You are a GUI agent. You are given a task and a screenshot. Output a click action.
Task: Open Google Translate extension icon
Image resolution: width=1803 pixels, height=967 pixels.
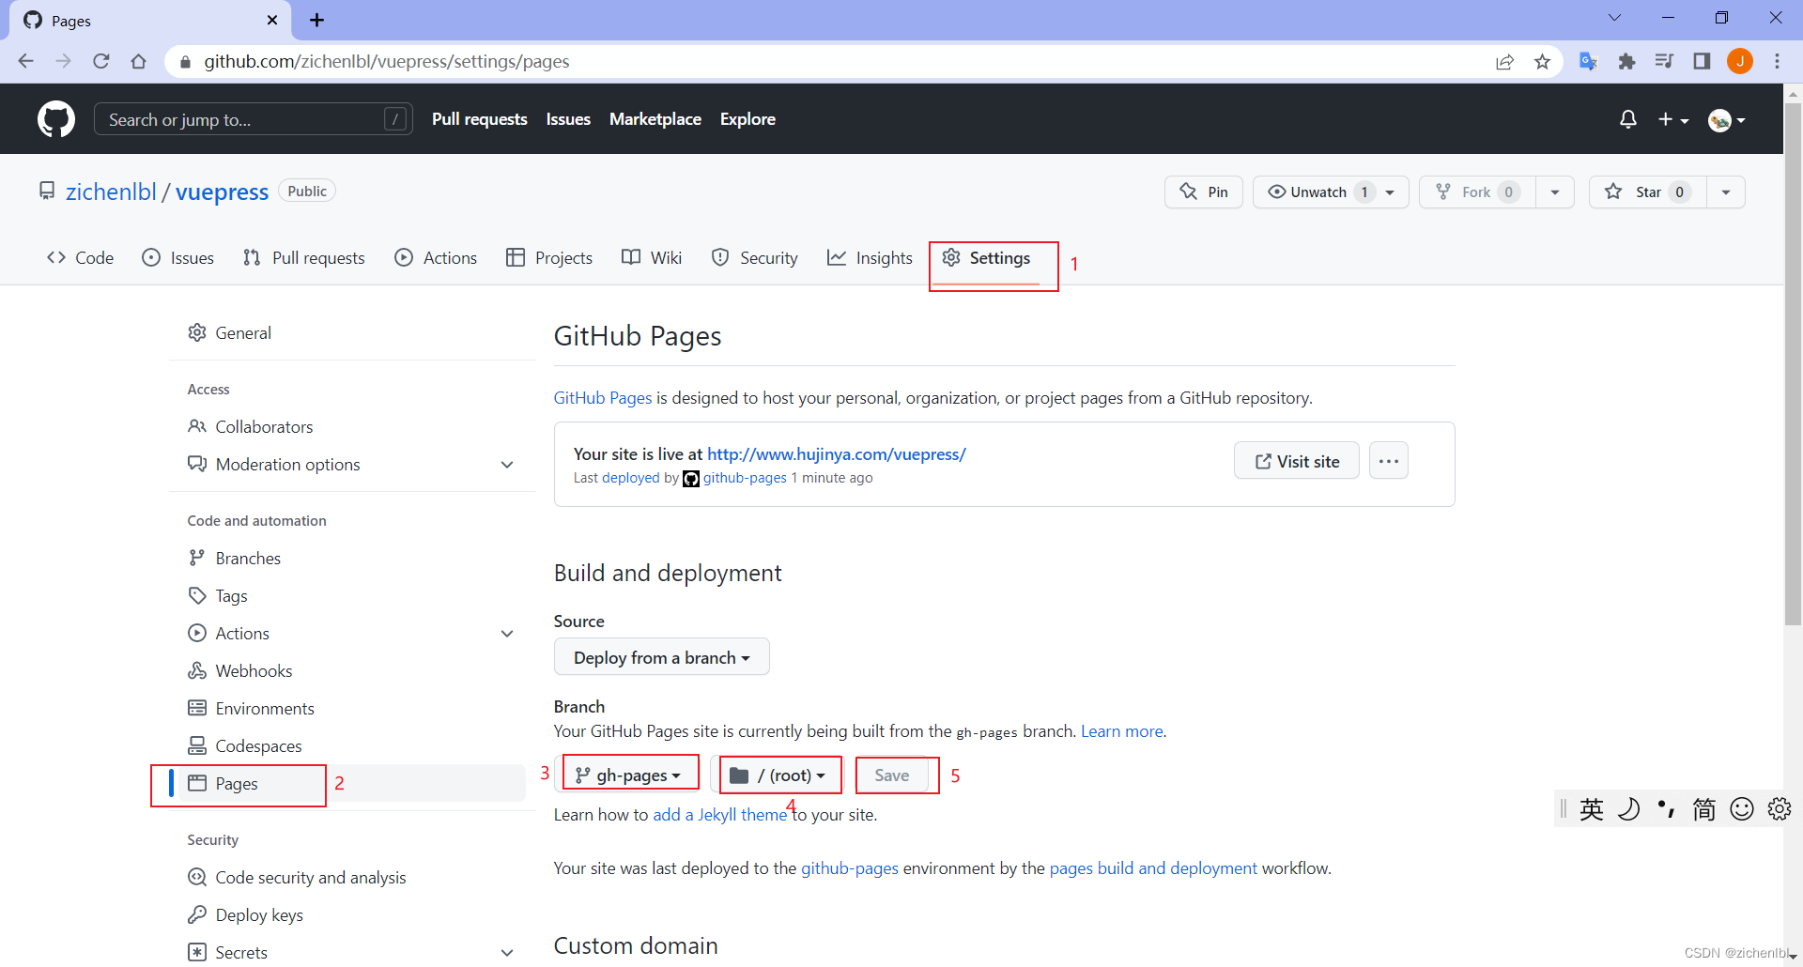(x=1589, y=61)
